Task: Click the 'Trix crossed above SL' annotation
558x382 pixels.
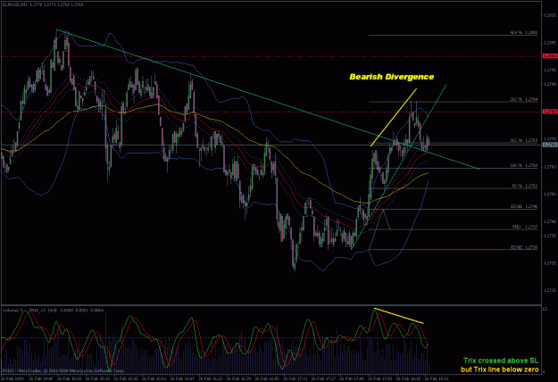Action: (501, 361)
